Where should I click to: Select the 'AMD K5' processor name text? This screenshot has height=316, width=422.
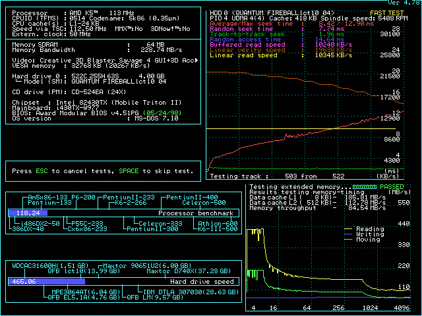84,13
